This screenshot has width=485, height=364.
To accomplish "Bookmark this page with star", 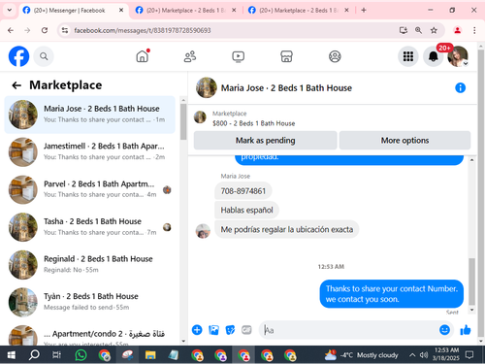I will click(x=434, y=30).
